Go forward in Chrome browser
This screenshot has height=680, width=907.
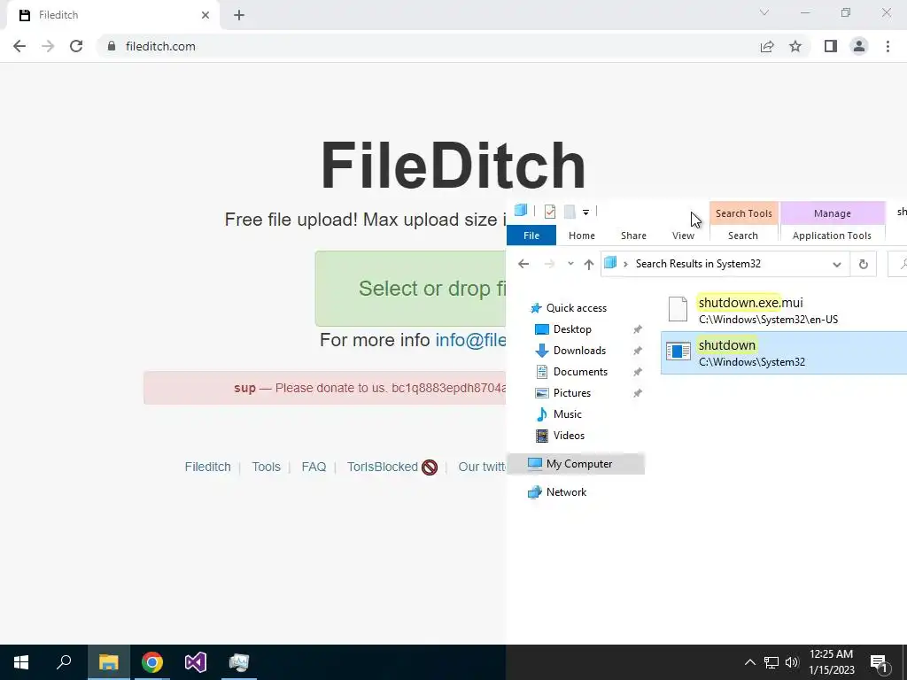click(x=48, y=46)
